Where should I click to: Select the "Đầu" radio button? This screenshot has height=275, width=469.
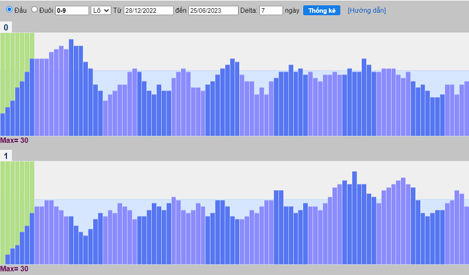click(x=9, y=10)
